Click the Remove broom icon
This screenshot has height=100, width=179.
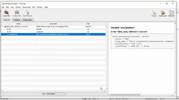point(154,12)
